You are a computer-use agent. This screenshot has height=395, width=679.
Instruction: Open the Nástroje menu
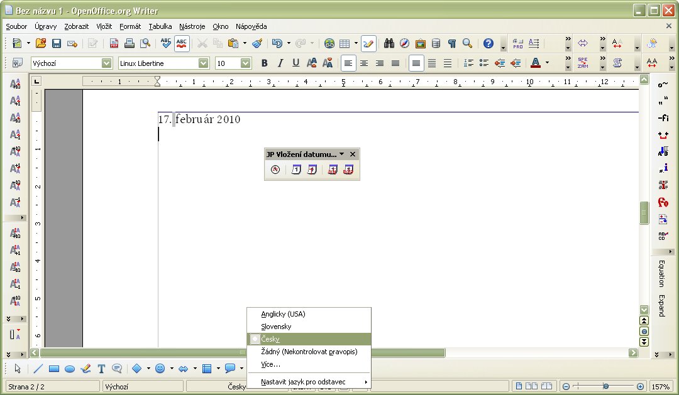tap(192, 26)
